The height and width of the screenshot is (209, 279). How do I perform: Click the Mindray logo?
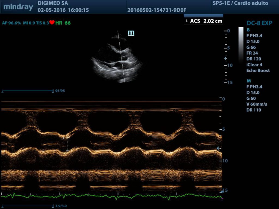click(18, 7)
